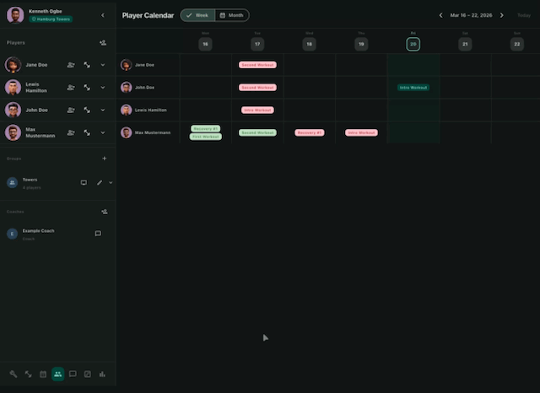The image size is (540, 393).
Task: Select day 19 in the calendar header
Action: pos(361,44)
